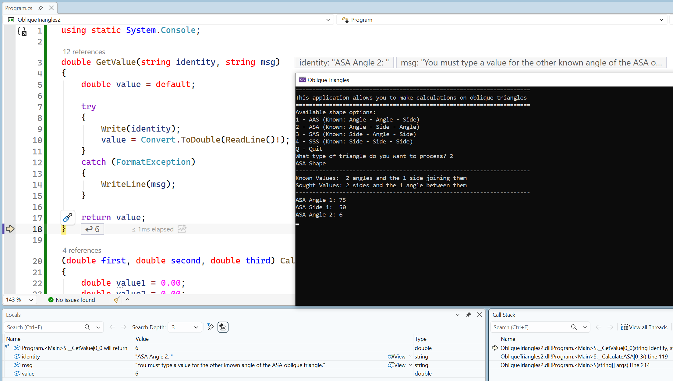The height and width of the screenshot is (381, 673).
Task: Click Locals find next arrow
Action: (x=123, y=327)
